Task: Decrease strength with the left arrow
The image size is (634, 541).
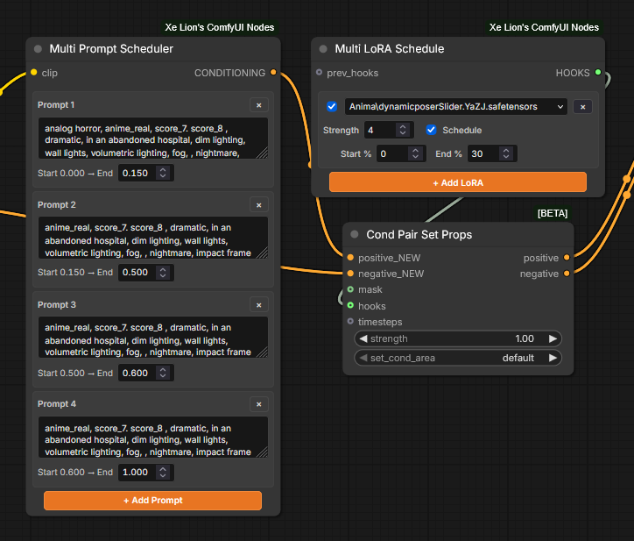Action: [363, 338]
